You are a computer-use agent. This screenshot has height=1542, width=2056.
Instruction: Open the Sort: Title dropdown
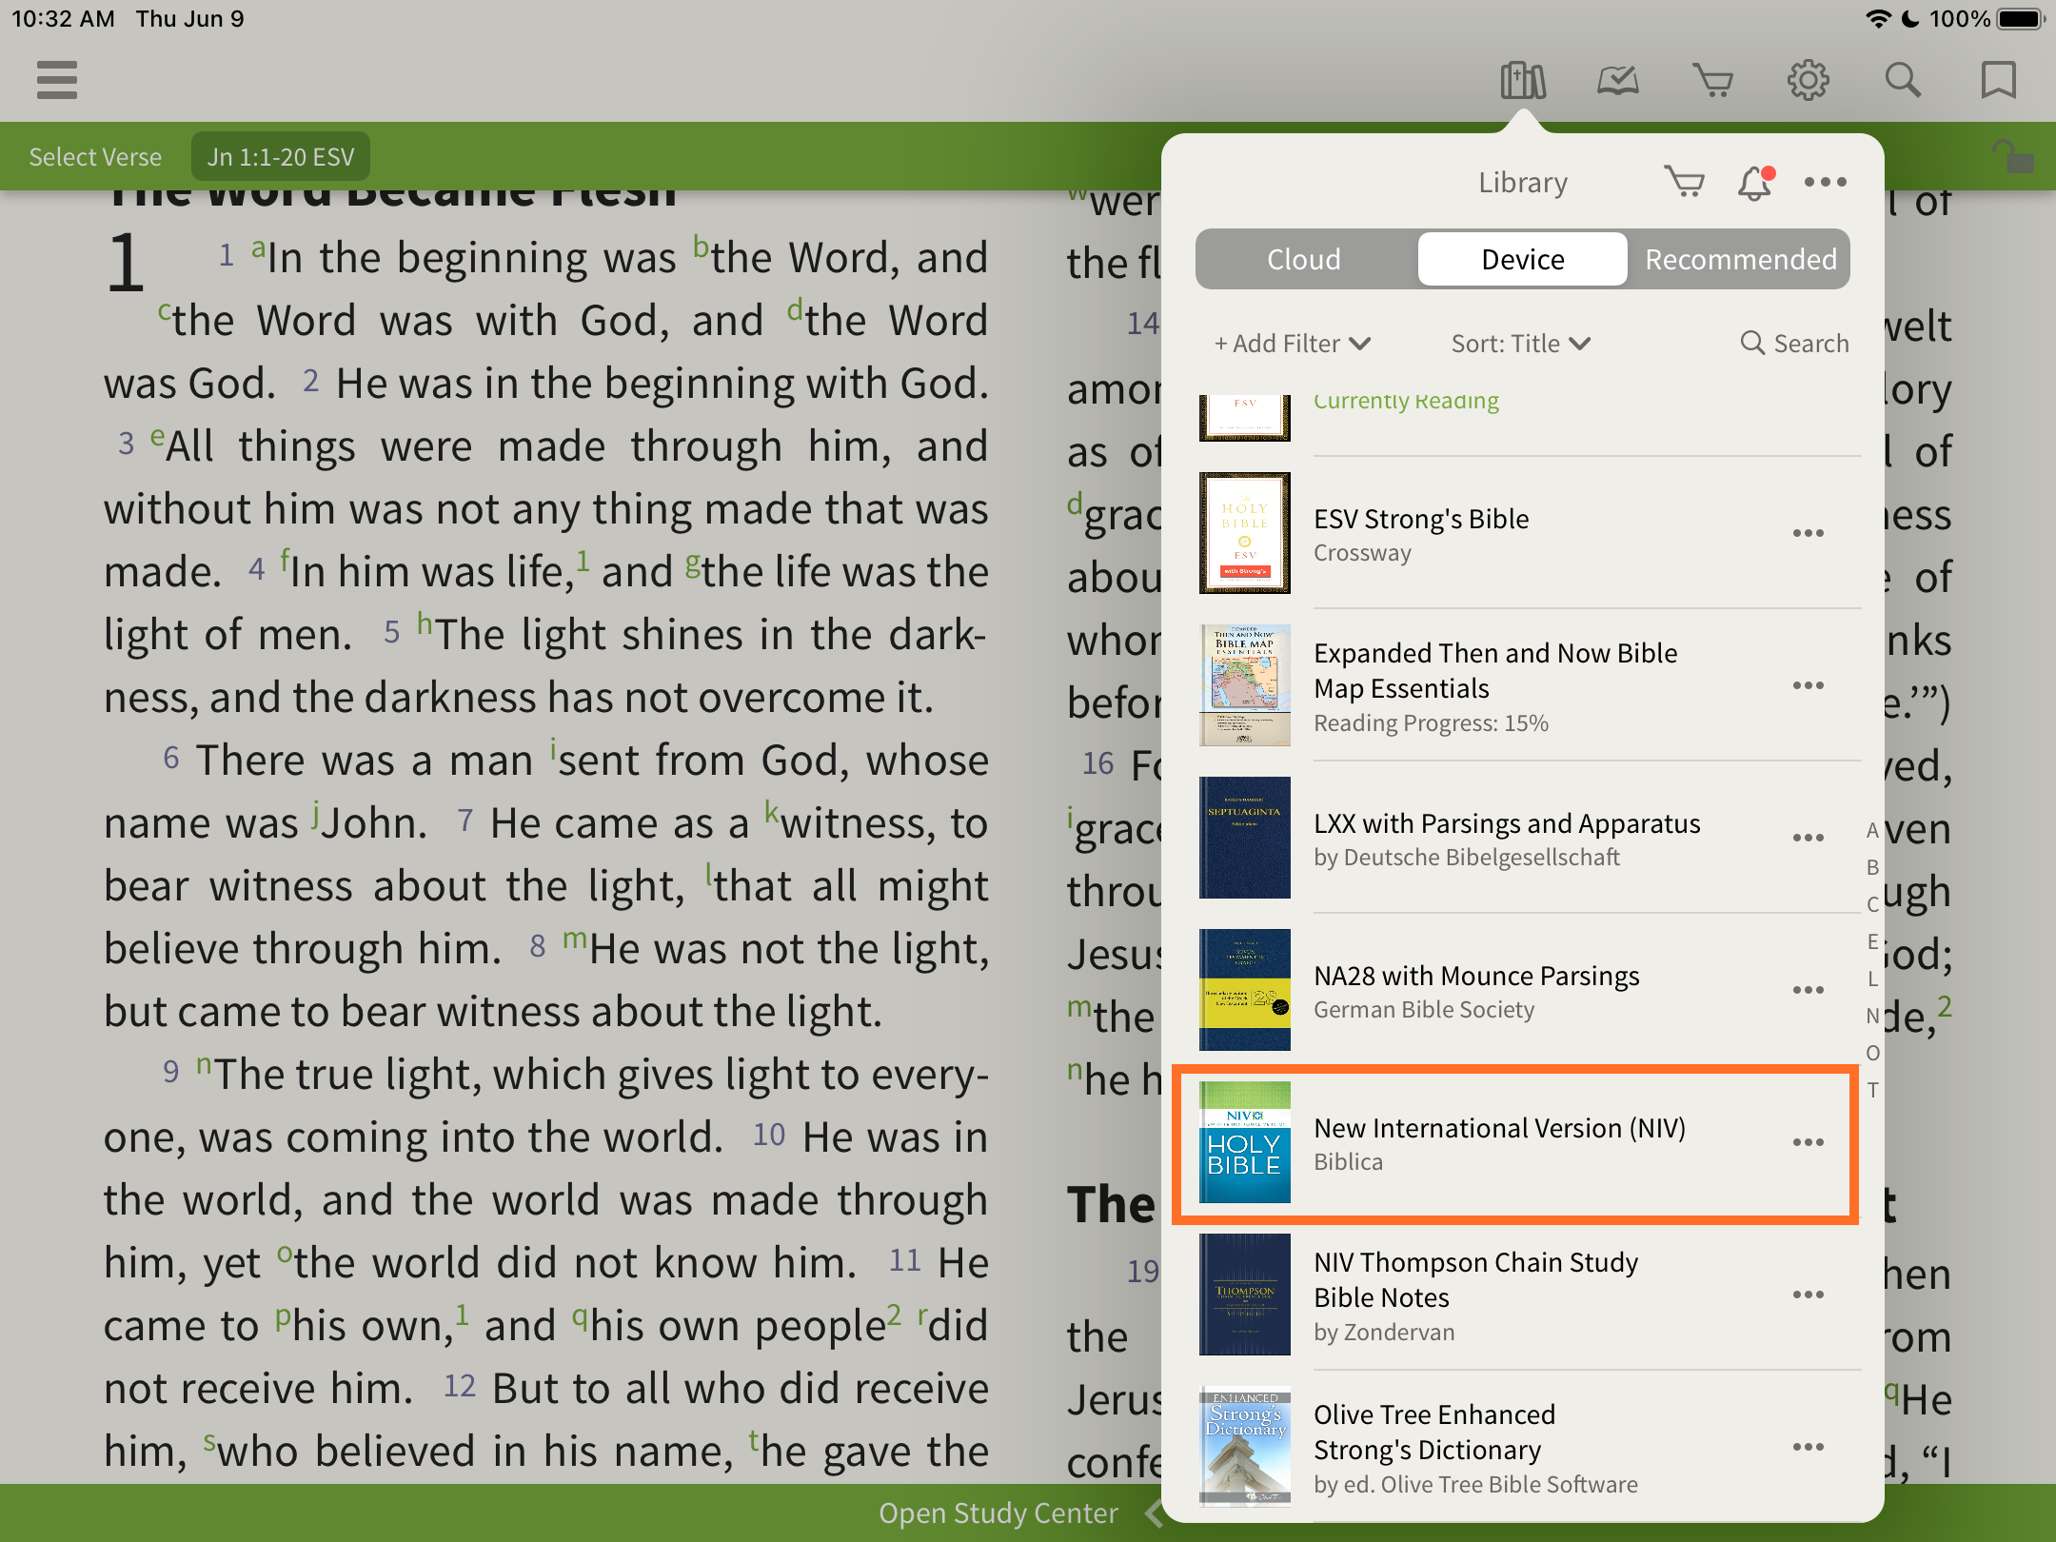click(1520, 344)
